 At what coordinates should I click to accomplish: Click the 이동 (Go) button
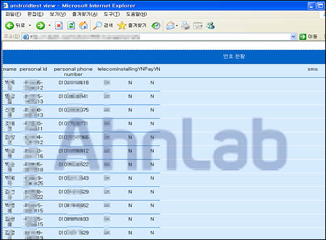pyautogui.click(x=308, y=37)
